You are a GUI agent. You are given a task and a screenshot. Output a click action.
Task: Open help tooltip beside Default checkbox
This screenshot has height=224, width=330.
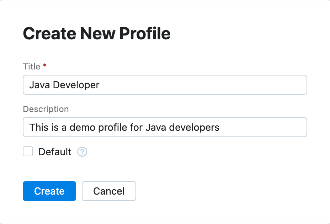pos(82,151)
